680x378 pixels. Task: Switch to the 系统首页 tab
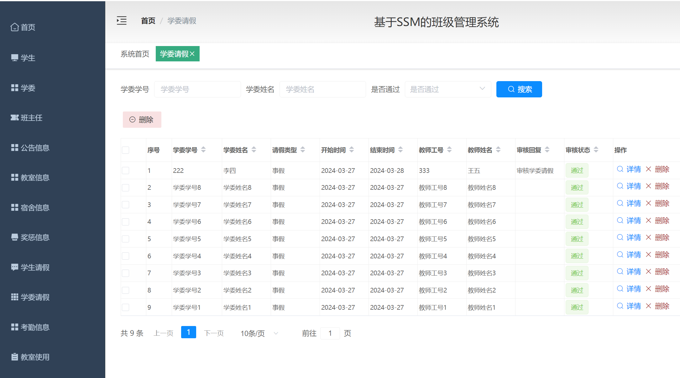click(x=135, y=54)
